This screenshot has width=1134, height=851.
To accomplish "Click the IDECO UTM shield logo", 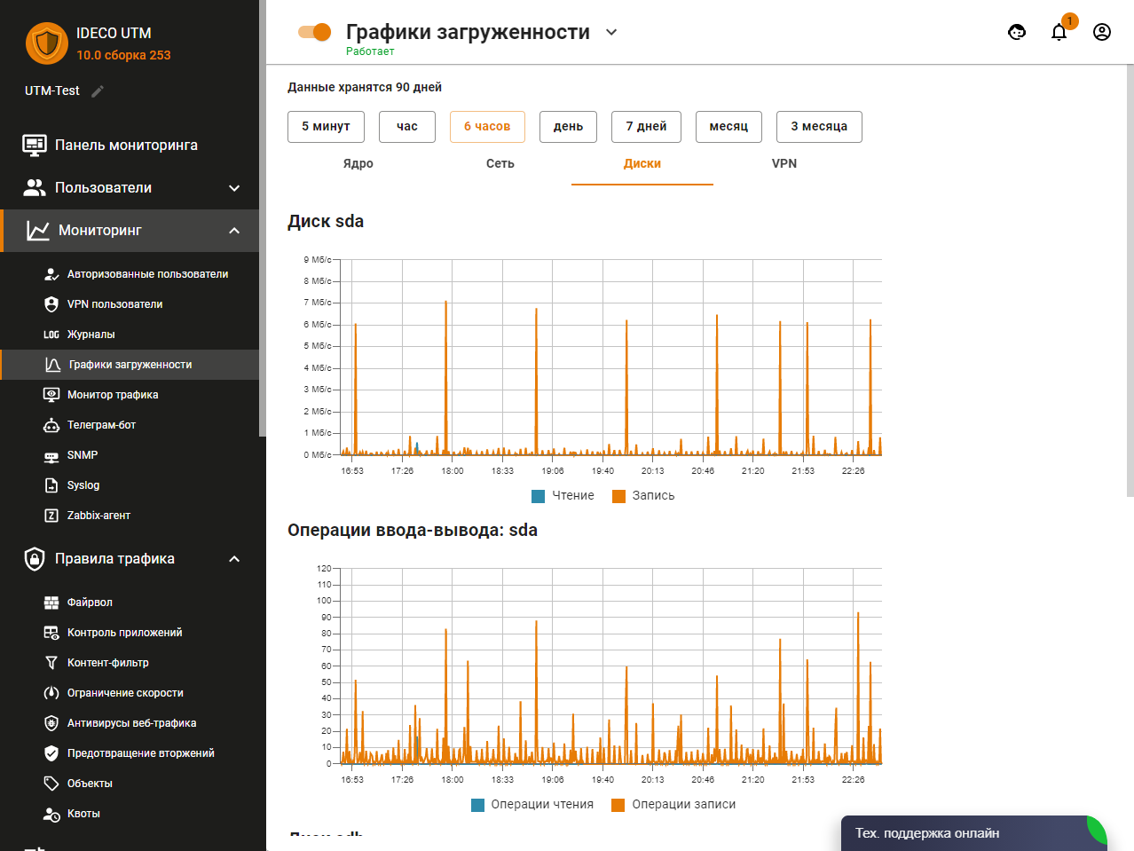I will click(47, 43).
